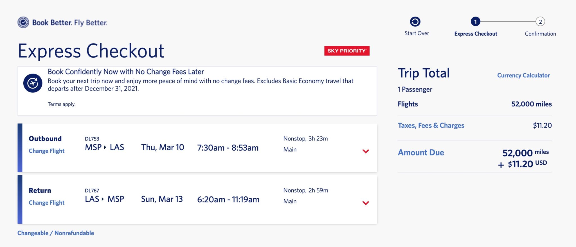View the Taxes, Fees & Charges breakdown
Viewport: 576px width, 247px height.
tap(431, 125)
